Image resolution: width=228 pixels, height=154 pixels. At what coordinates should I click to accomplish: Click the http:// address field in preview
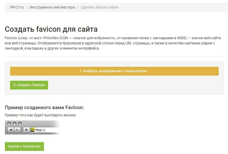coord(45,130)
